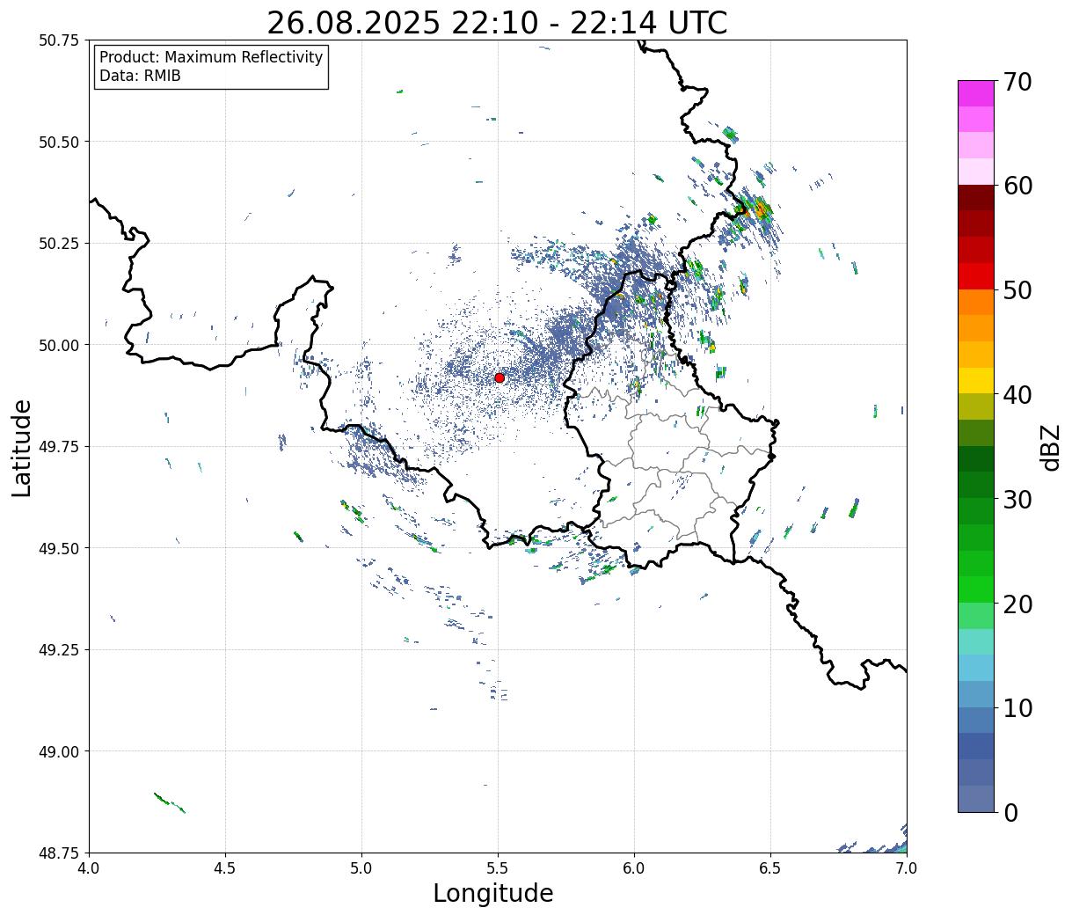
Task: Click the 'Longitude' axis label
Action: point(493,893)
